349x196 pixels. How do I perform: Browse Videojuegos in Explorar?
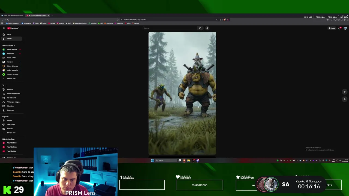(x=11, y=124)
